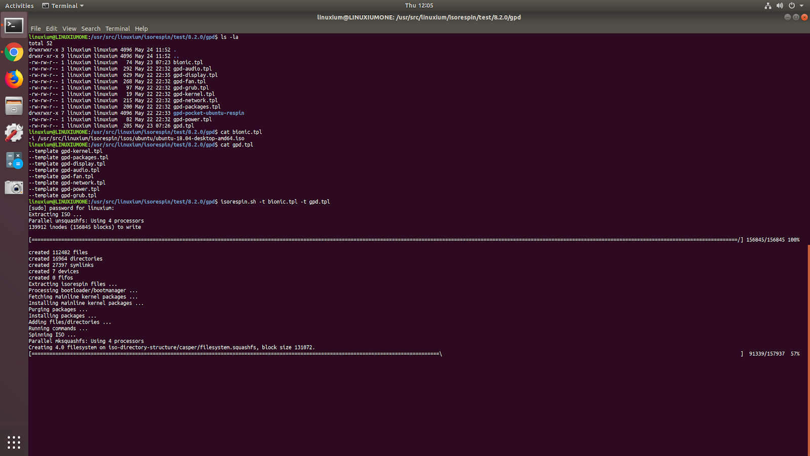Image resolution: width=810 pixels, height=456 pixels.
Task: Open the Terminal app indicator dropdown in the top bar
Action: (62, 6)
